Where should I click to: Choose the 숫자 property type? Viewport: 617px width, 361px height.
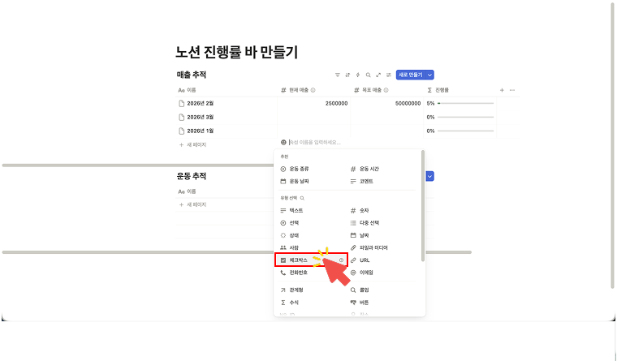click(x=360, y=211)
